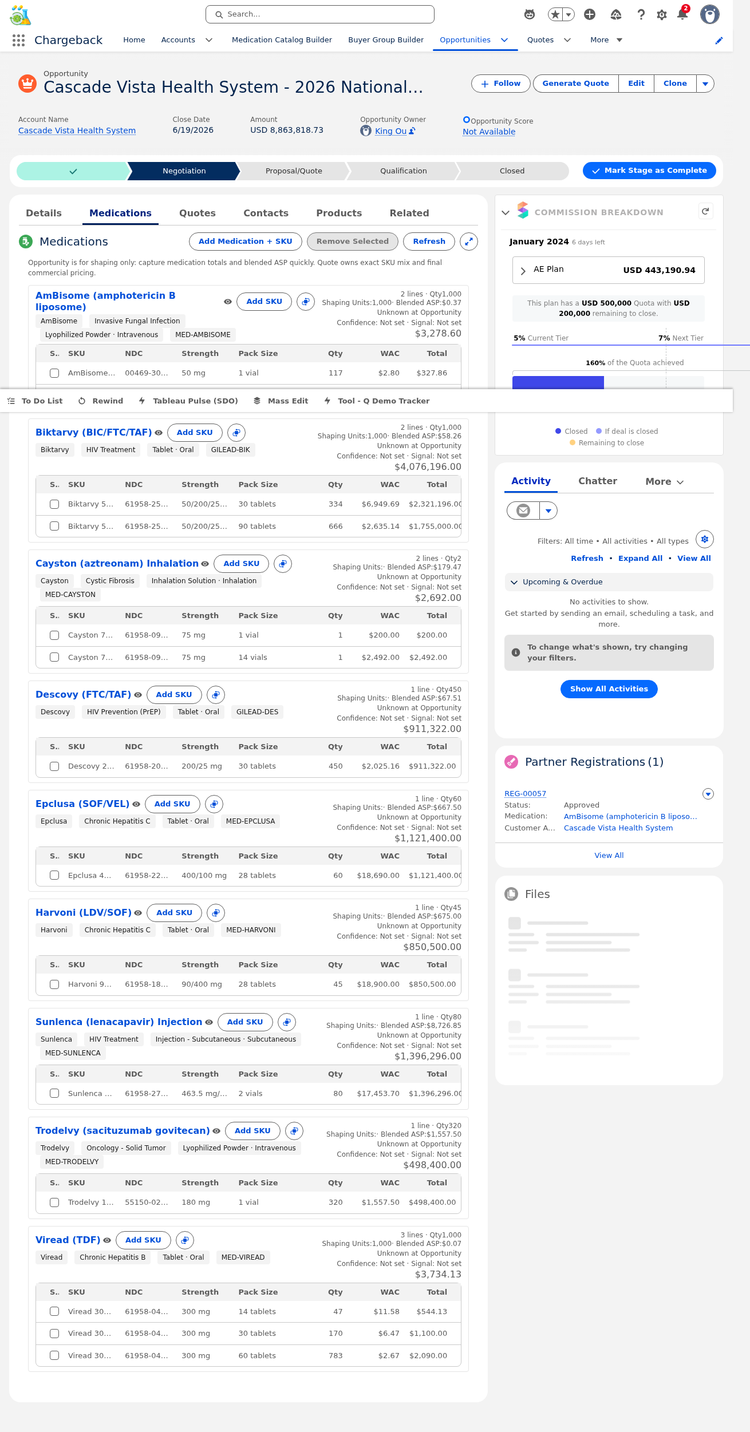Viewport: 750px width, 1432px height.
Task: Open the App Launcher grid icon
Action: 18,40
